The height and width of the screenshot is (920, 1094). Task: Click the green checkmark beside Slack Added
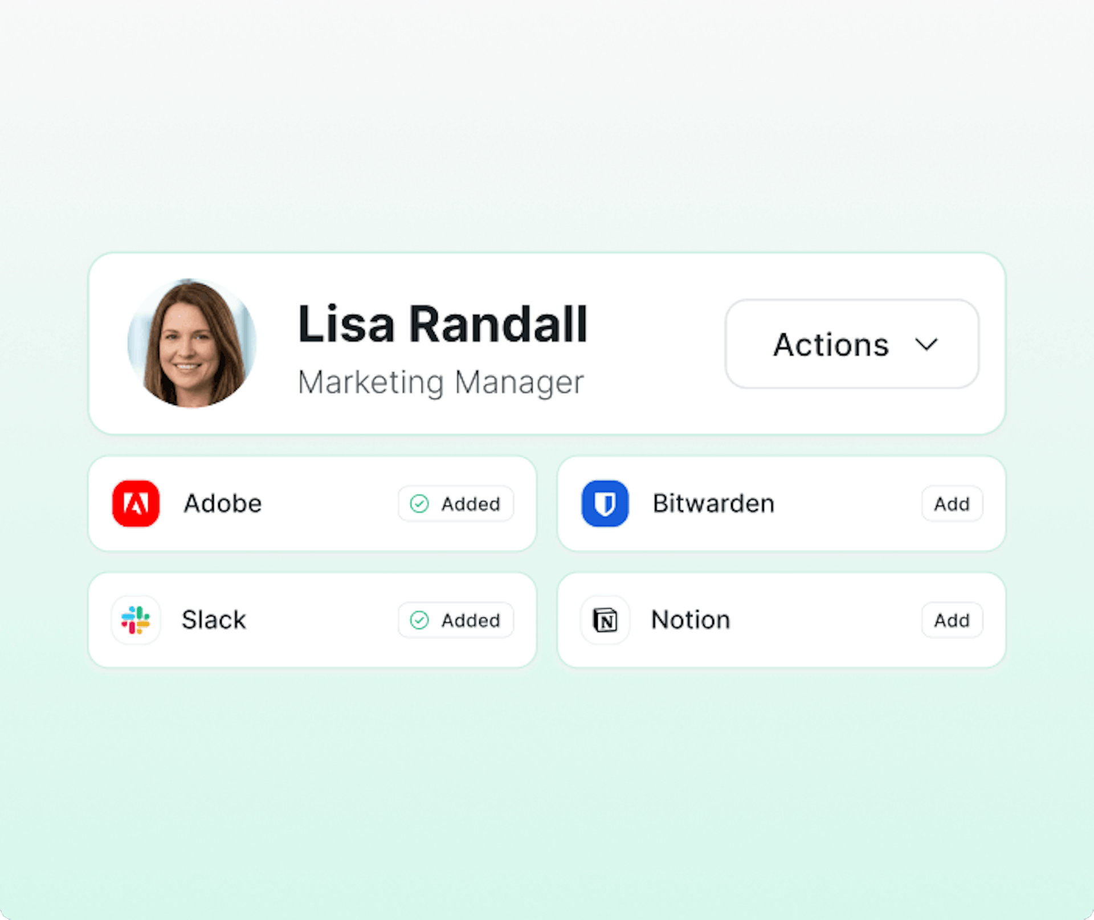coord(419,620)
